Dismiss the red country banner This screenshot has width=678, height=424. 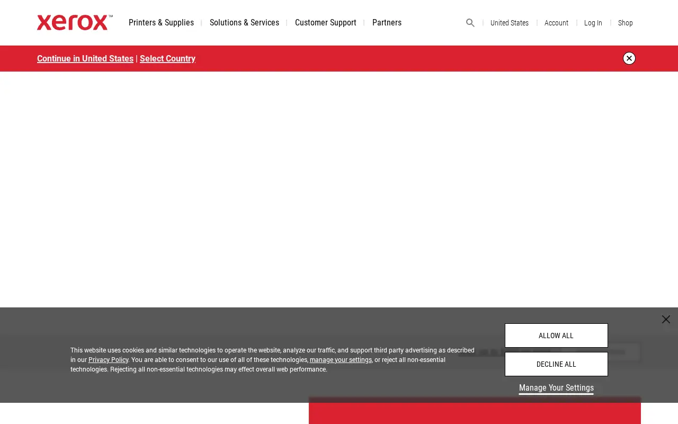(629, 58)
